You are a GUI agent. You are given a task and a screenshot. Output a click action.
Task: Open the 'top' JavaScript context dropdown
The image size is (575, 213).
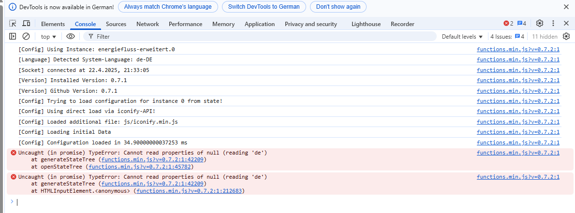[48, 36]
